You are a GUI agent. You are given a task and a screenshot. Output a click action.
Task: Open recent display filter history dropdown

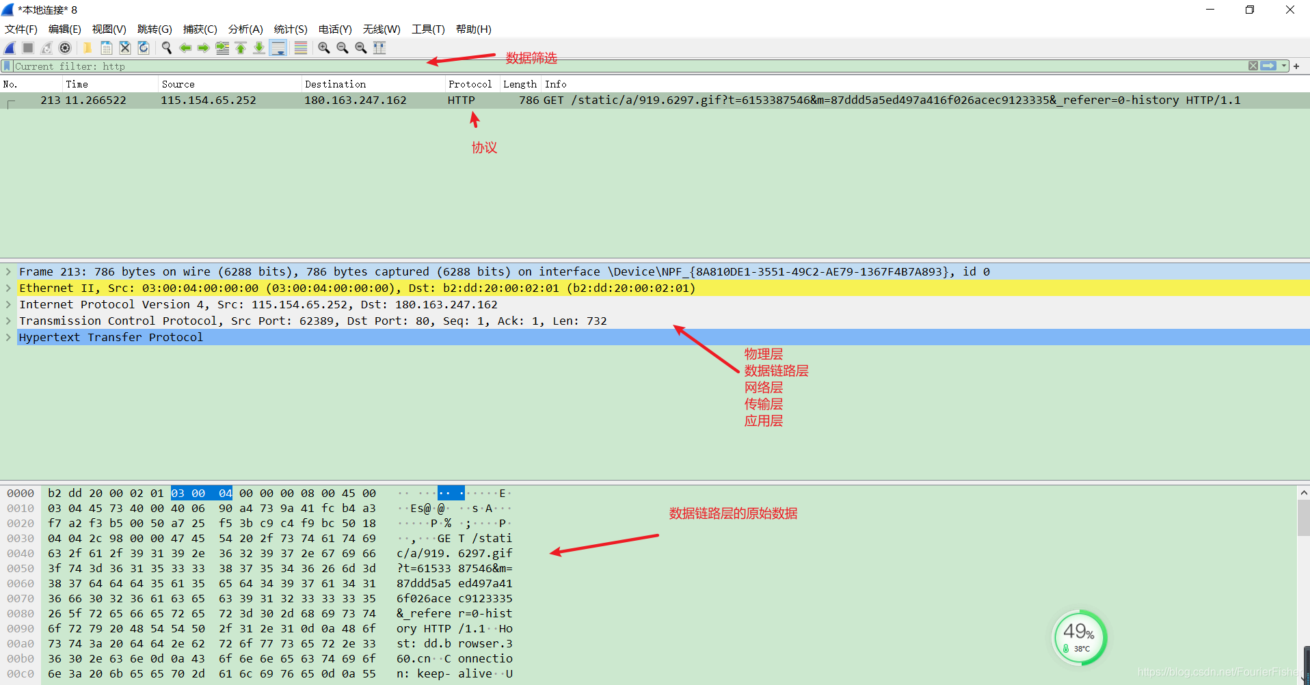pos(1284,66)
